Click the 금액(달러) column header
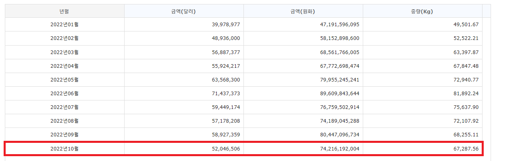 click(184, 11)
